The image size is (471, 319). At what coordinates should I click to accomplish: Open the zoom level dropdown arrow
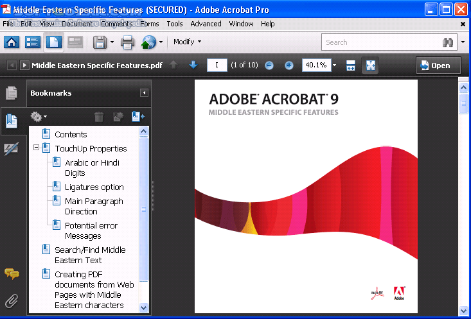pos(334,65)
